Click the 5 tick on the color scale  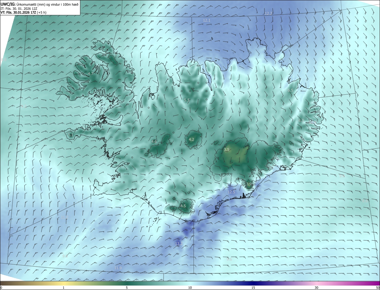coord(127,288)
